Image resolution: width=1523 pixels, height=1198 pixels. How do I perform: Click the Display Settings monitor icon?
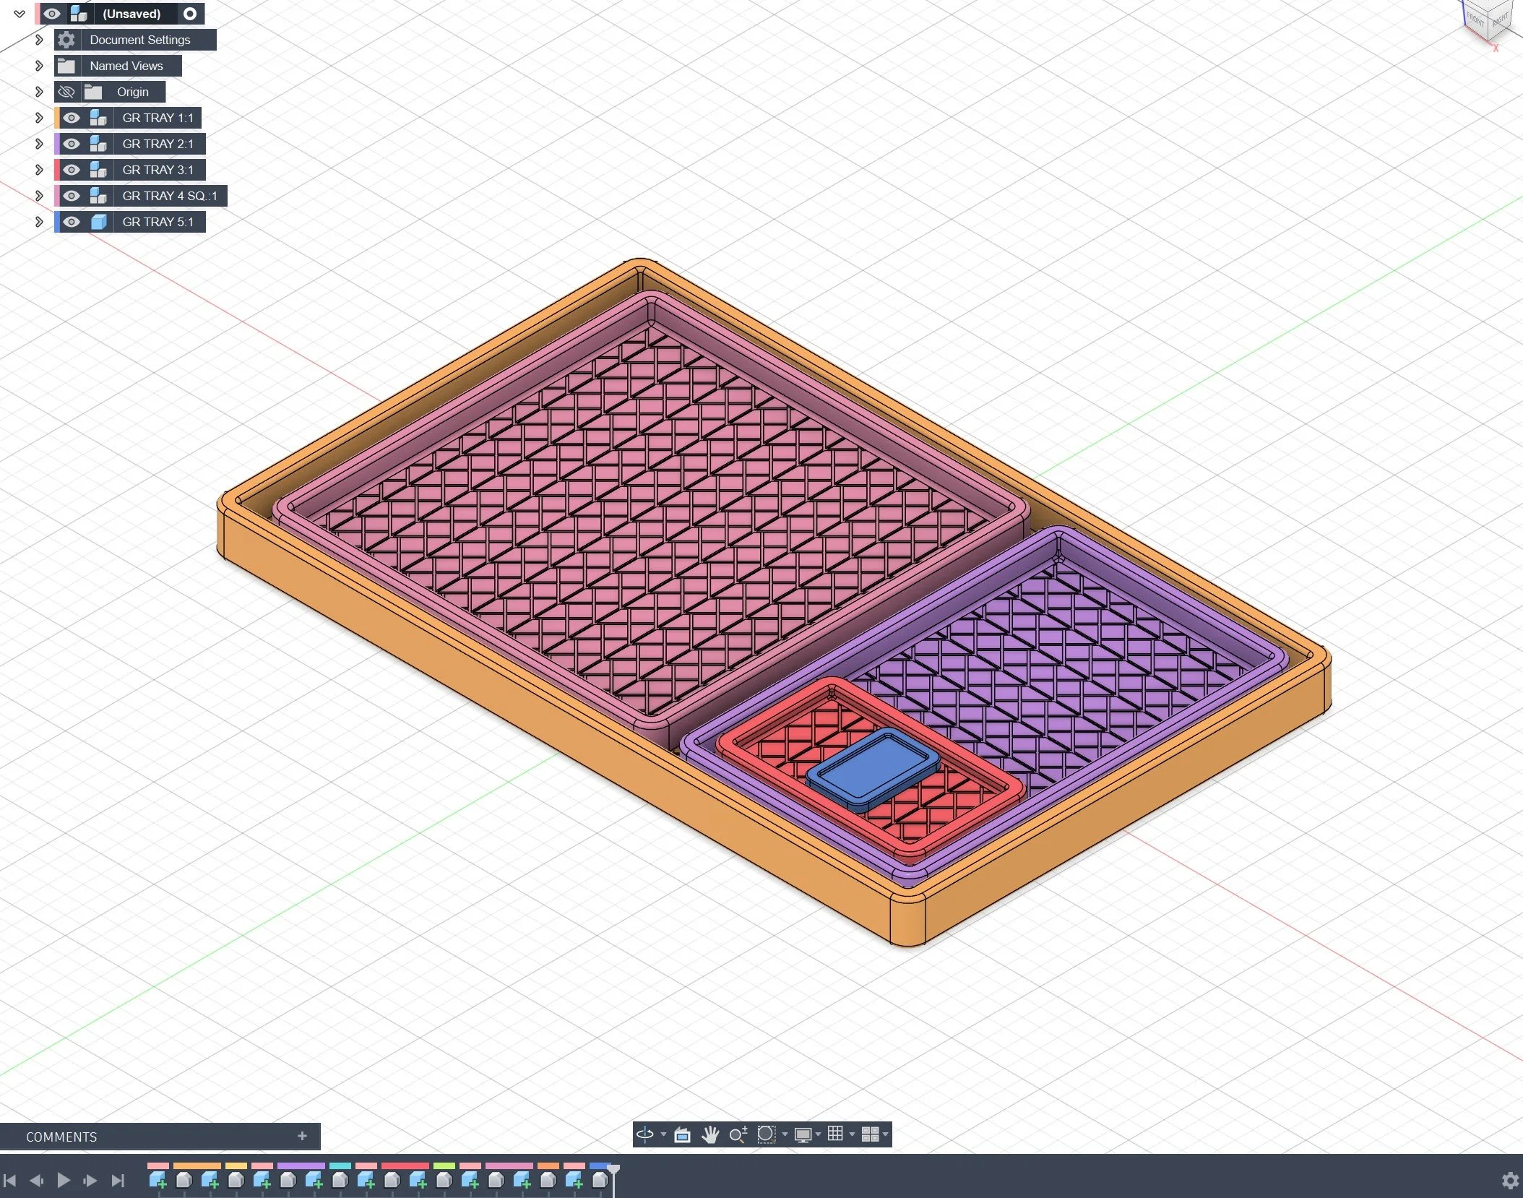[802, 1135]
